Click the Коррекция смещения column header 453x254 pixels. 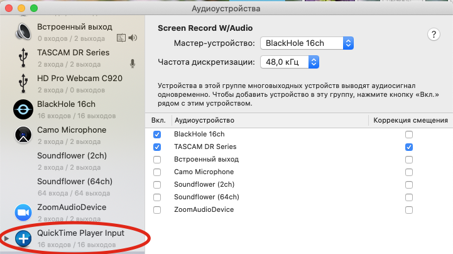pyautogui.click(x=410, y=120)
